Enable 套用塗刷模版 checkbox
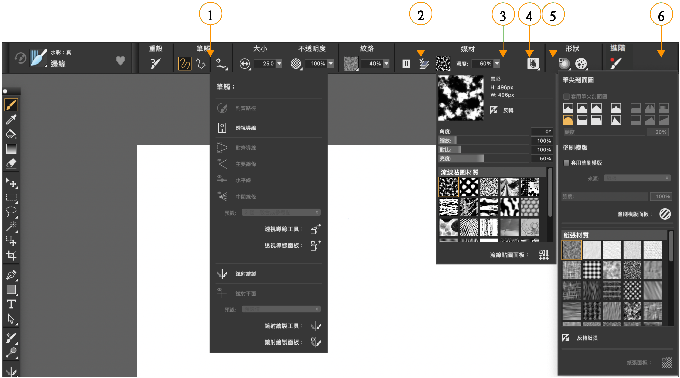 (x=566, y=163)
